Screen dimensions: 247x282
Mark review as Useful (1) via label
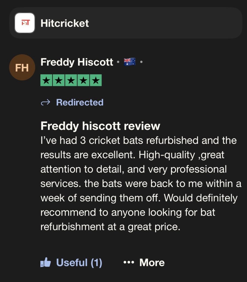(x=79, y=263)
